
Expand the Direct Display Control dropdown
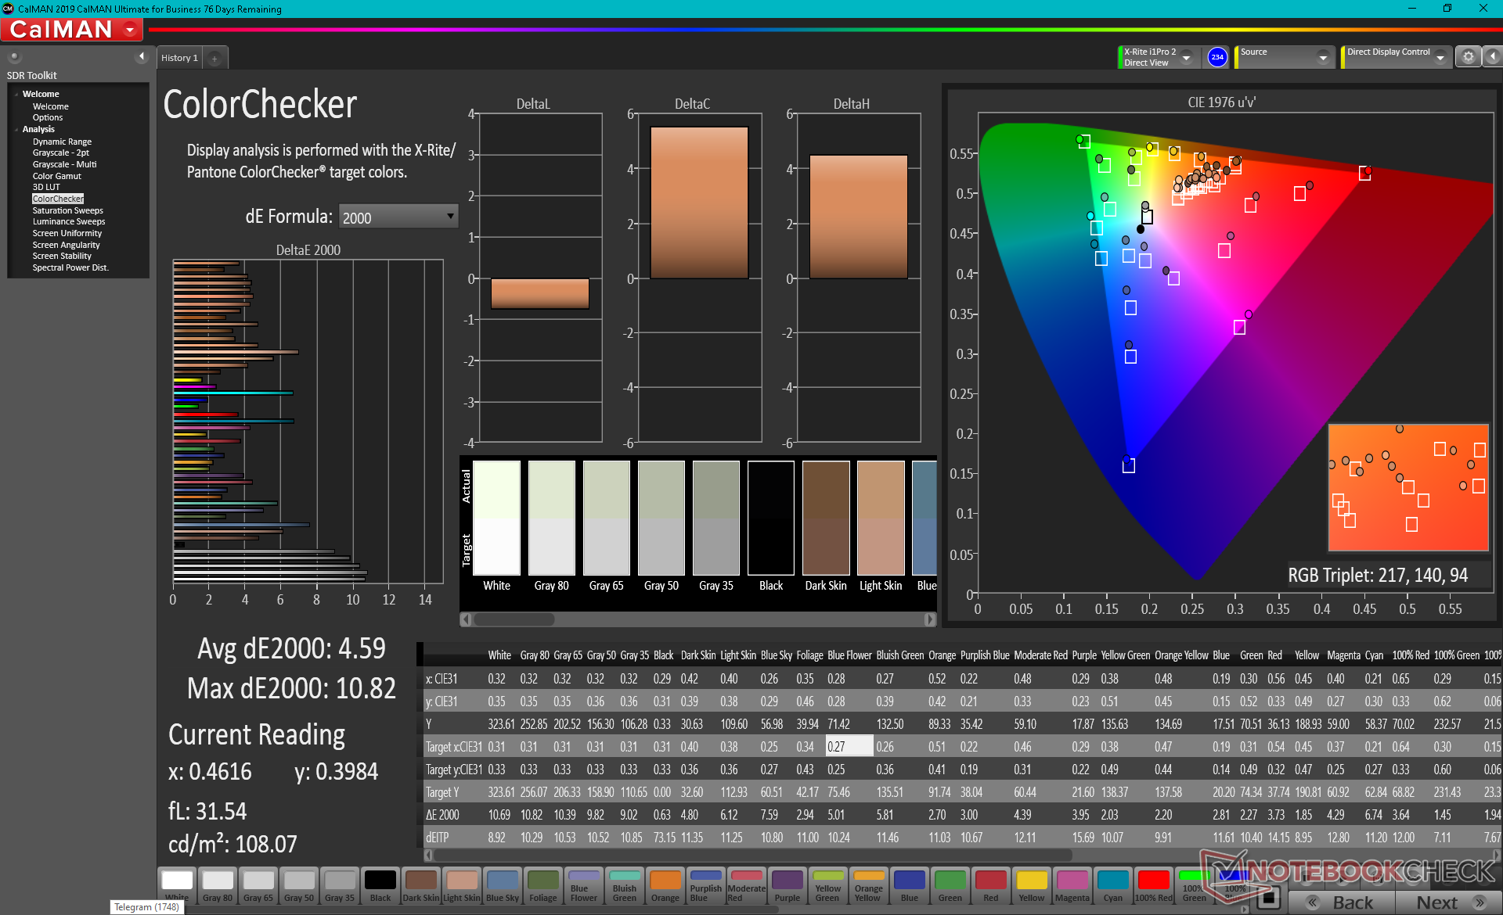click(x=1440, y=57)
